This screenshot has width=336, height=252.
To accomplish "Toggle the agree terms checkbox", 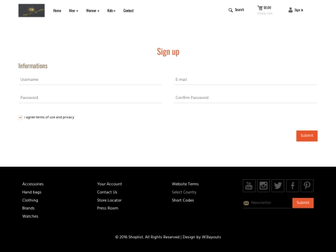I will click(21, 118).
